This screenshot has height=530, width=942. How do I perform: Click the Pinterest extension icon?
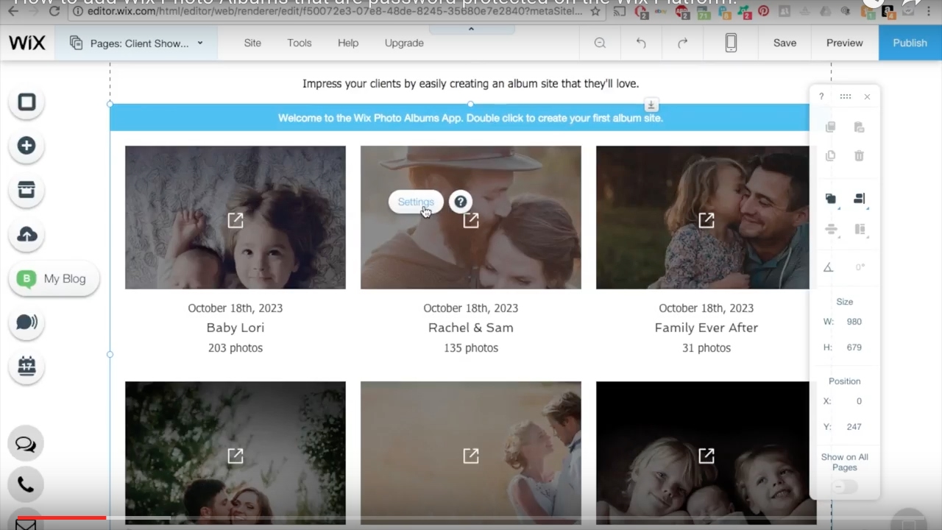(x=763, y=11)
